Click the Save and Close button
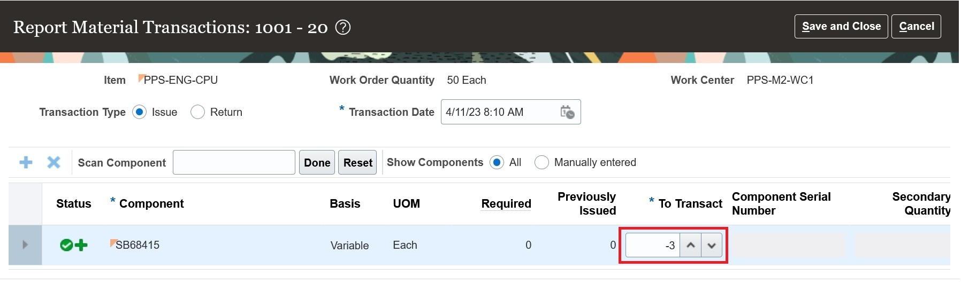 pos(841,27)
